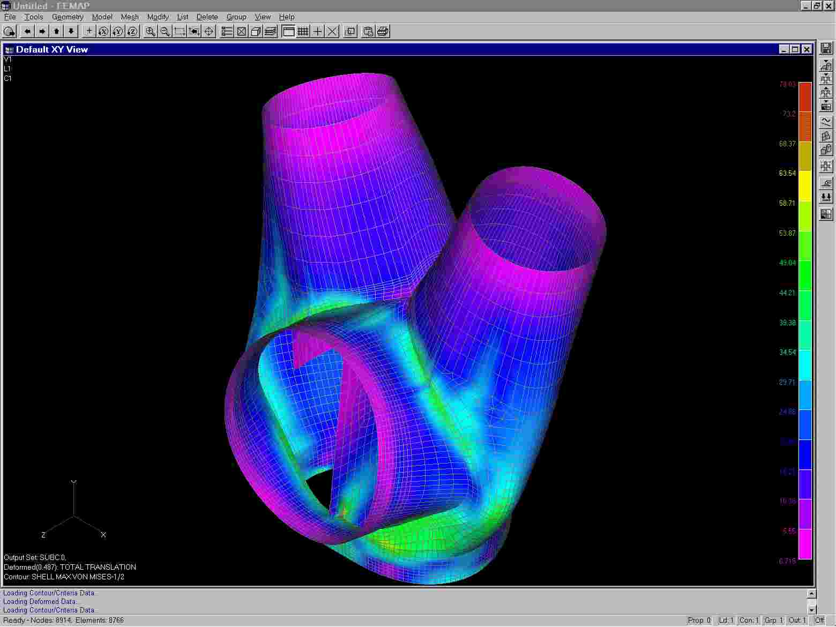Open the Help menu
Viewport: 836px width, 627px height.
[287, 17]
